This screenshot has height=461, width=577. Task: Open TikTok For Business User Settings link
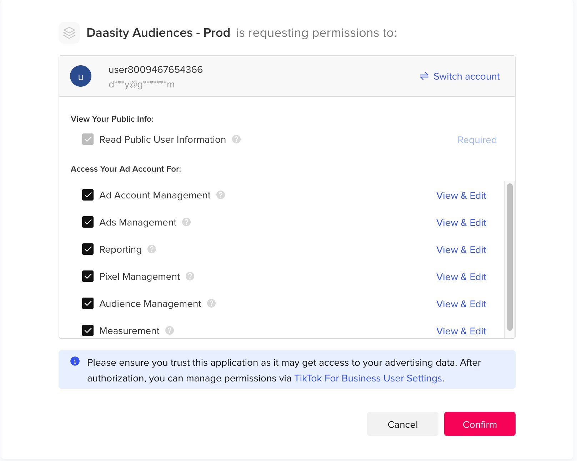coord(368,378)
